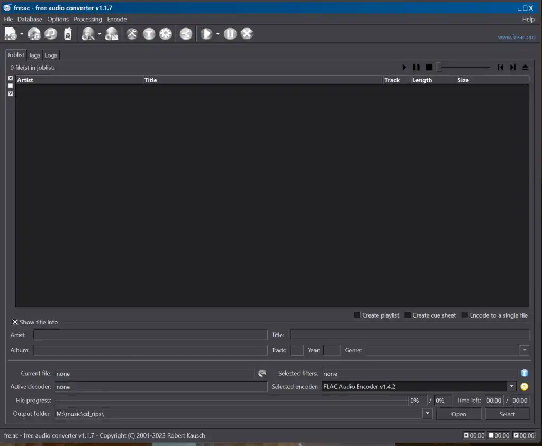The image size is (542, 446).
Task: Switch to the Tags tab
Action: (x=34, y=55)
